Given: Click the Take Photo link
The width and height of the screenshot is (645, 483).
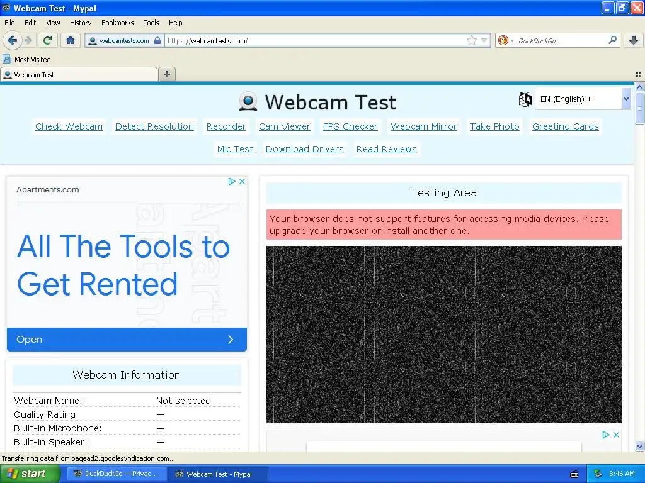Looking at the screenshot, I should (495, 126).
